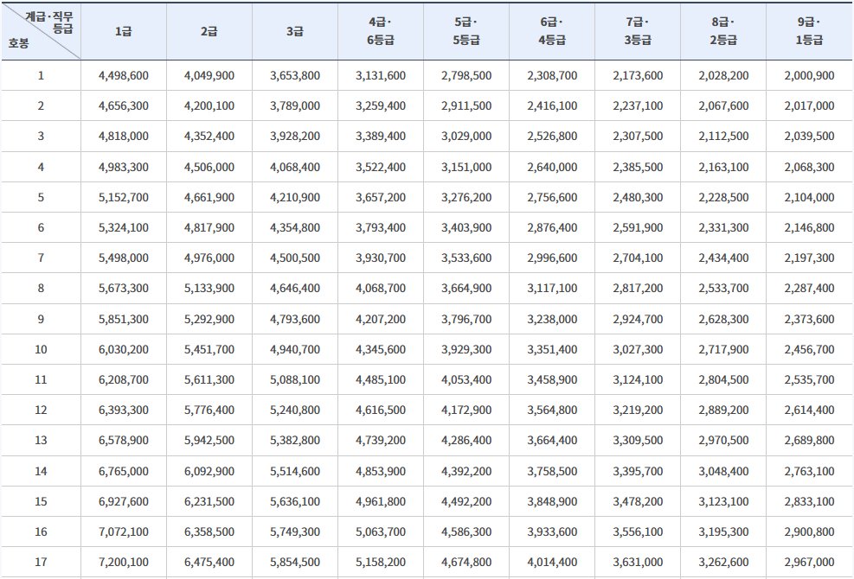Click the value 2,804,500

coord(723,380)
